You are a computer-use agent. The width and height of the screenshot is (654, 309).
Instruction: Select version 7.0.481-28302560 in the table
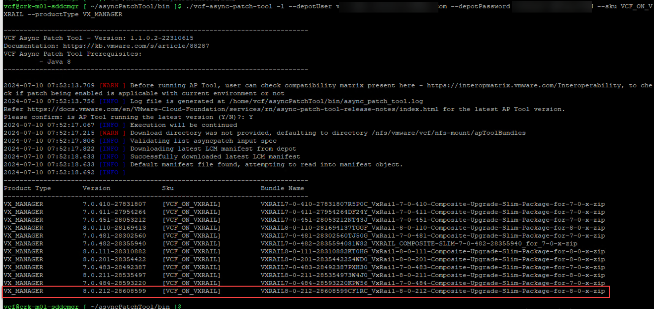(x=114, y=236)
